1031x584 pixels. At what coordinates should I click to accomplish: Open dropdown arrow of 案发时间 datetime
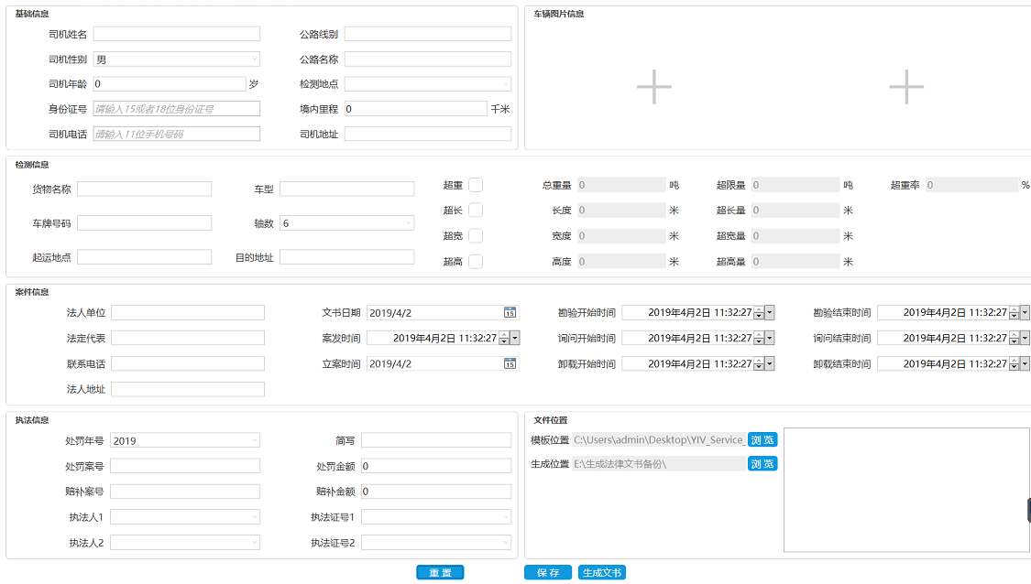point(515,339)
